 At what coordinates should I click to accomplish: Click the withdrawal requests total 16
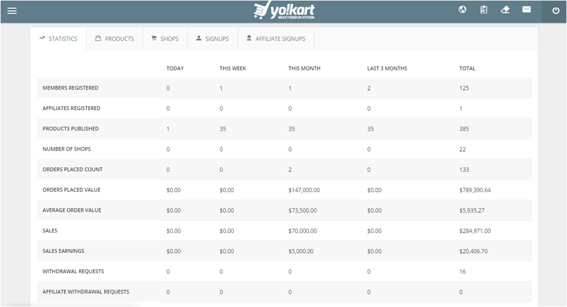coord(463,272)
